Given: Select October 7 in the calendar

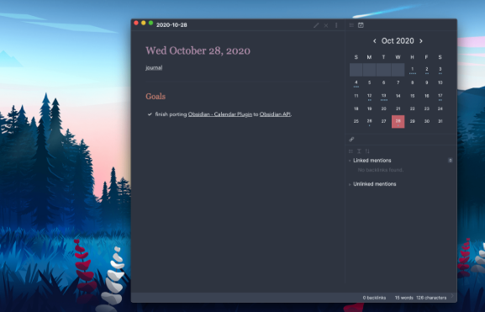Looking at the screenshot, I should click(x=398, y=83).
